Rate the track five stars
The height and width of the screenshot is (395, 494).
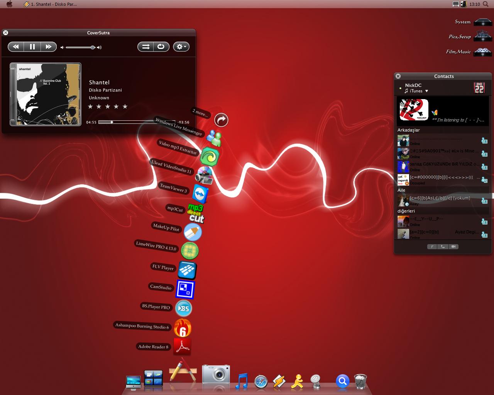125,106
